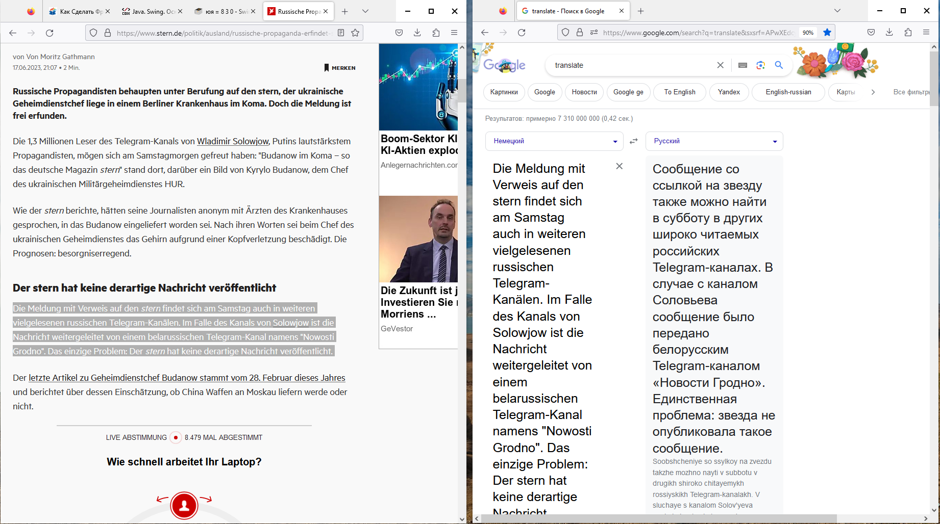Open Google search by image camera icon
This screenshot has width=940, height=524.
[x=760, y=65]
